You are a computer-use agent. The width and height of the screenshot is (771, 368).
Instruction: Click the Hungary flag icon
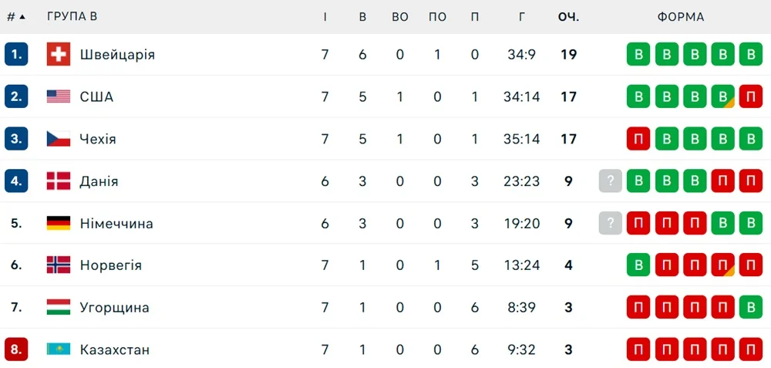[x=59, y=307]
